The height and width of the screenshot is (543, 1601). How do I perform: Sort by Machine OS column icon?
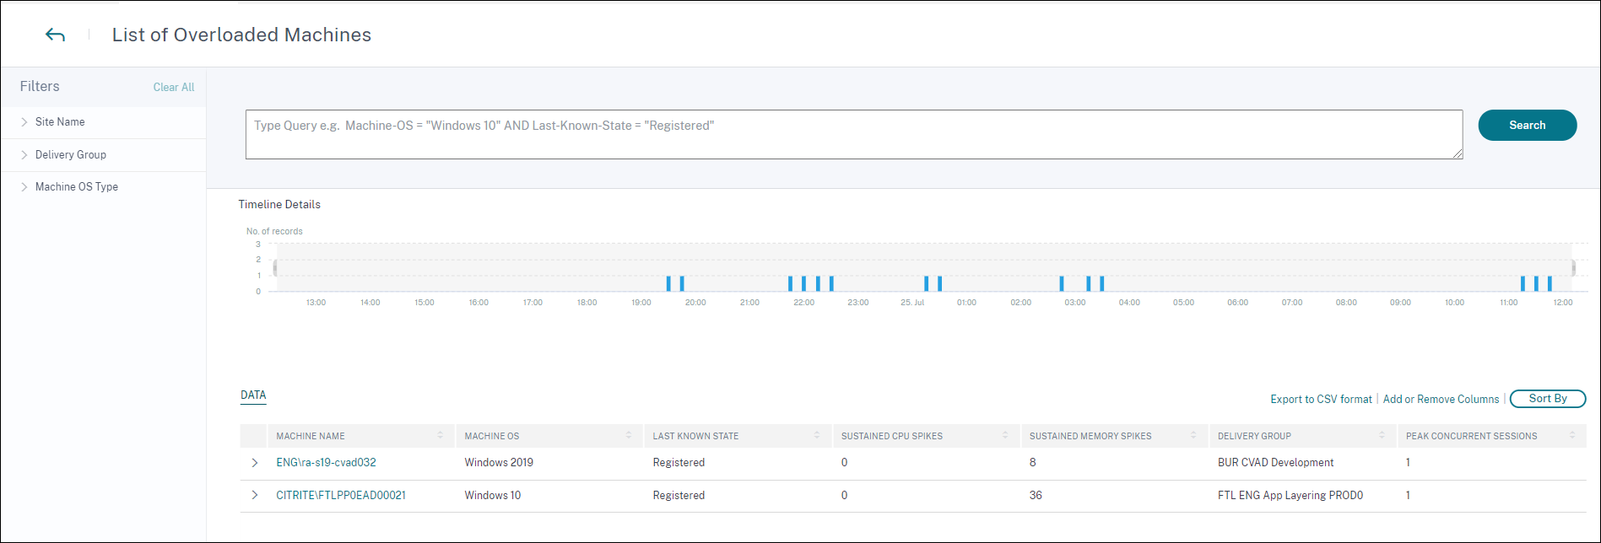pyautogui.click(x=629, y=435)
